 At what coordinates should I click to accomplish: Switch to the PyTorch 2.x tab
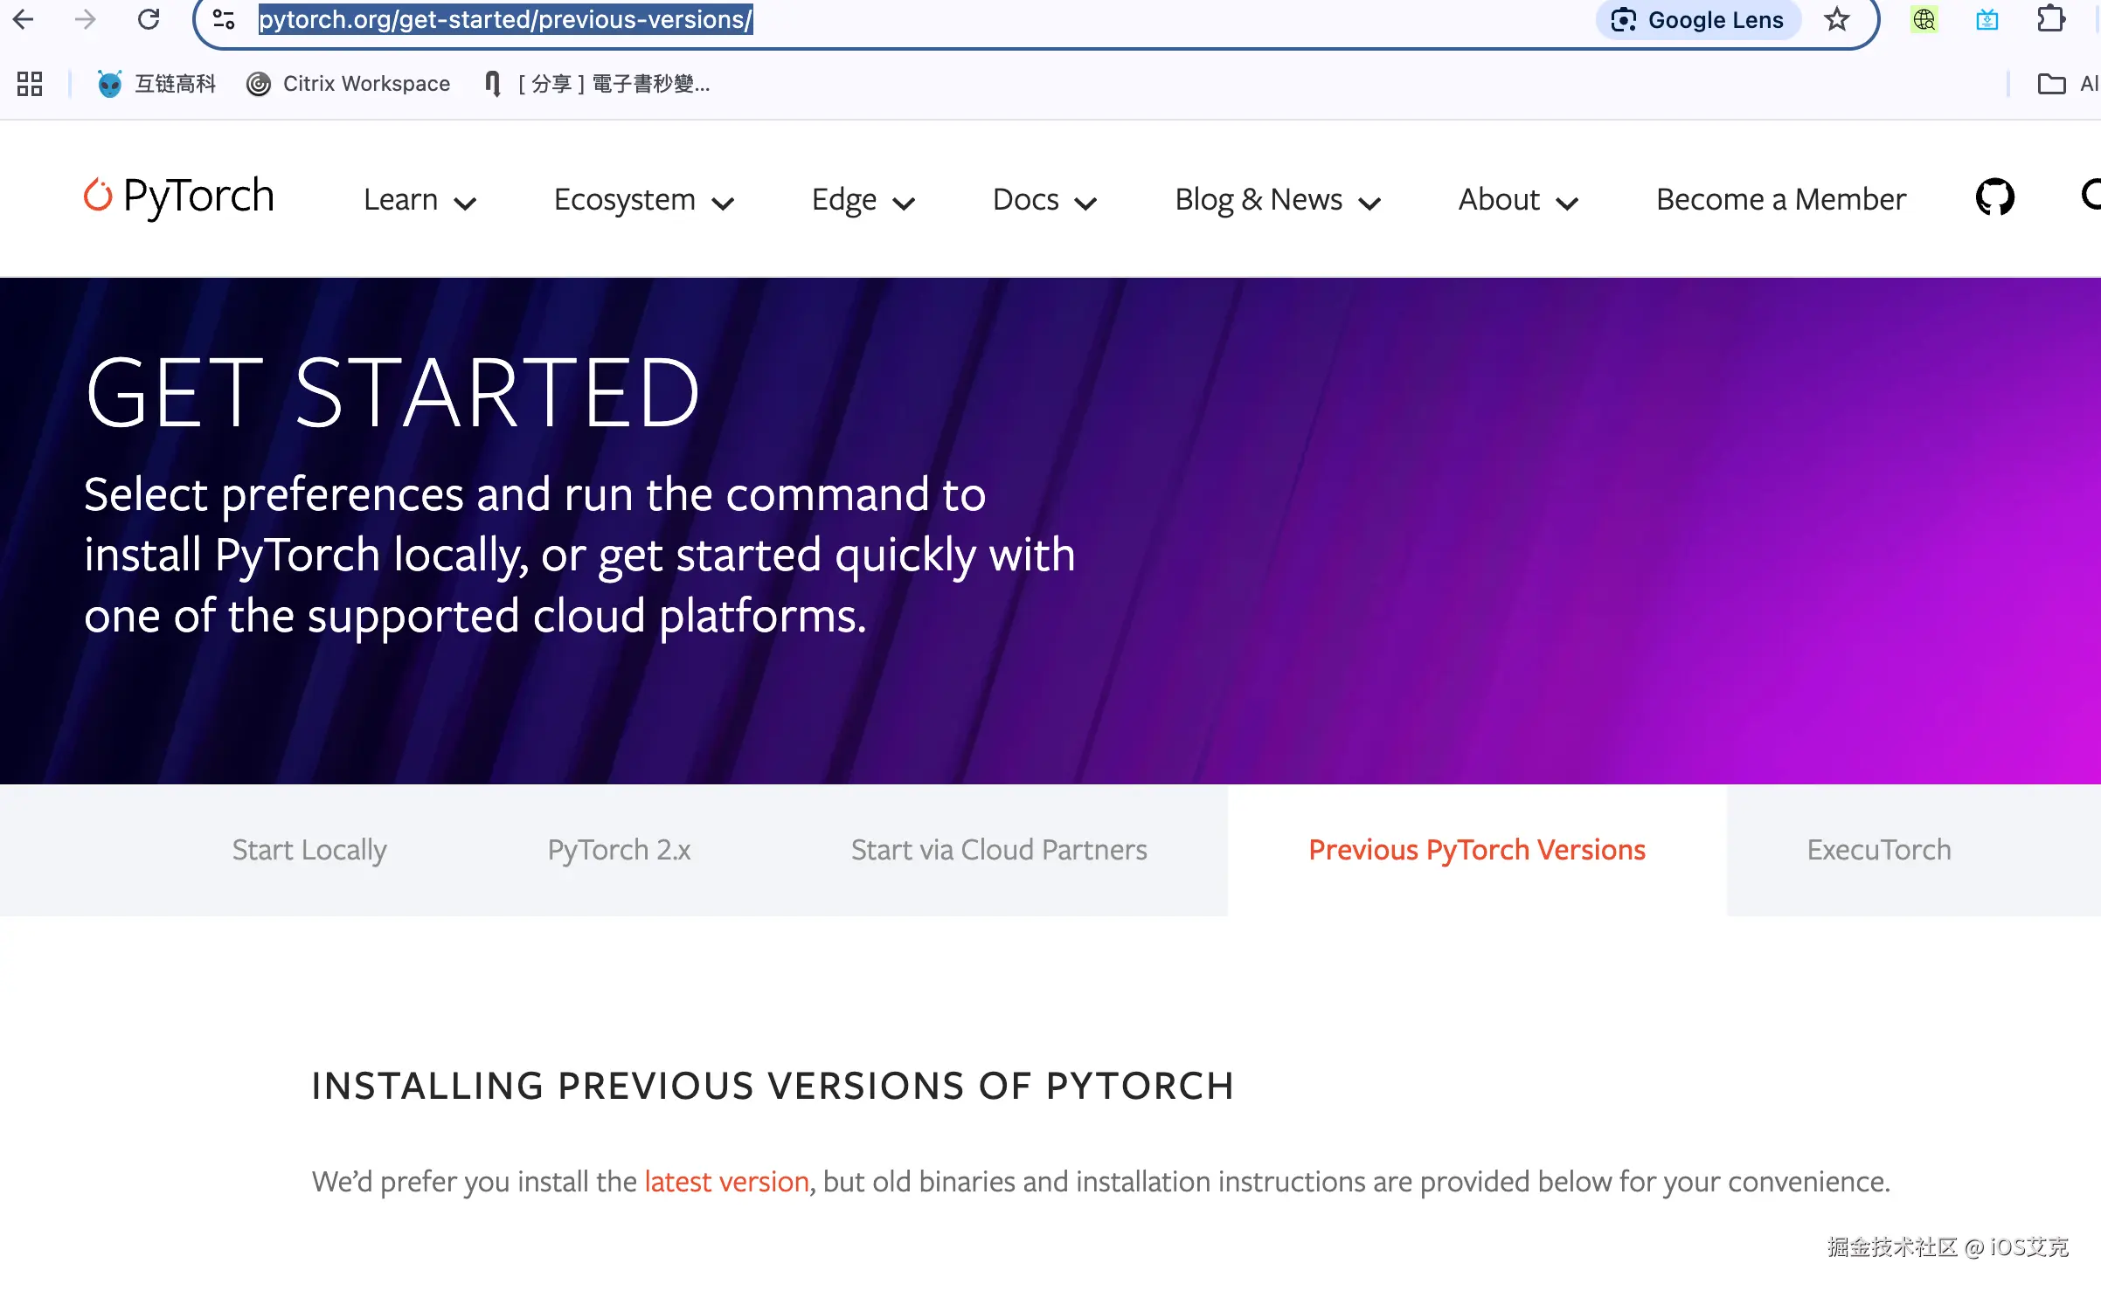tap(619, 850)
